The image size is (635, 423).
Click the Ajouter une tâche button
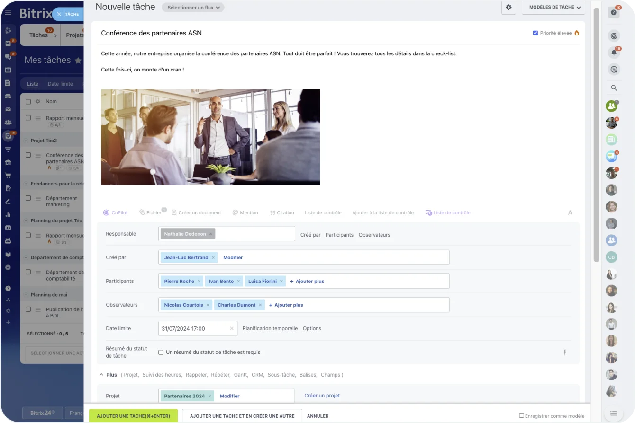point(133,416)
